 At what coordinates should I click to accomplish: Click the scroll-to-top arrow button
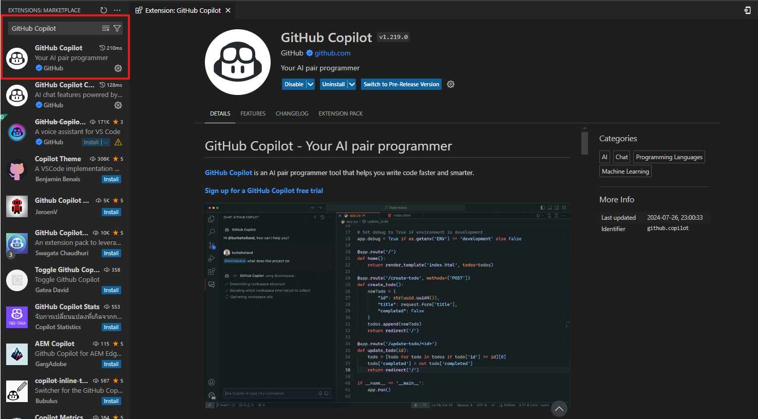559,409
